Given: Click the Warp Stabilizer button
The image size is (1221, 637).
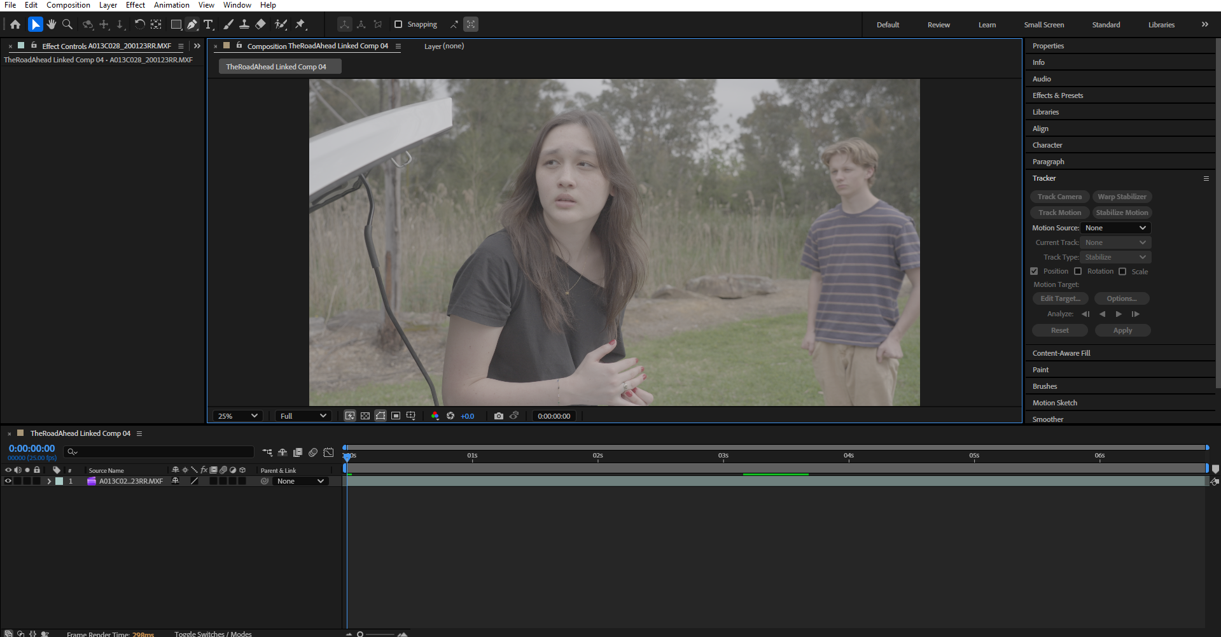Looking at the screenshot, I should tap(1122, 196).
